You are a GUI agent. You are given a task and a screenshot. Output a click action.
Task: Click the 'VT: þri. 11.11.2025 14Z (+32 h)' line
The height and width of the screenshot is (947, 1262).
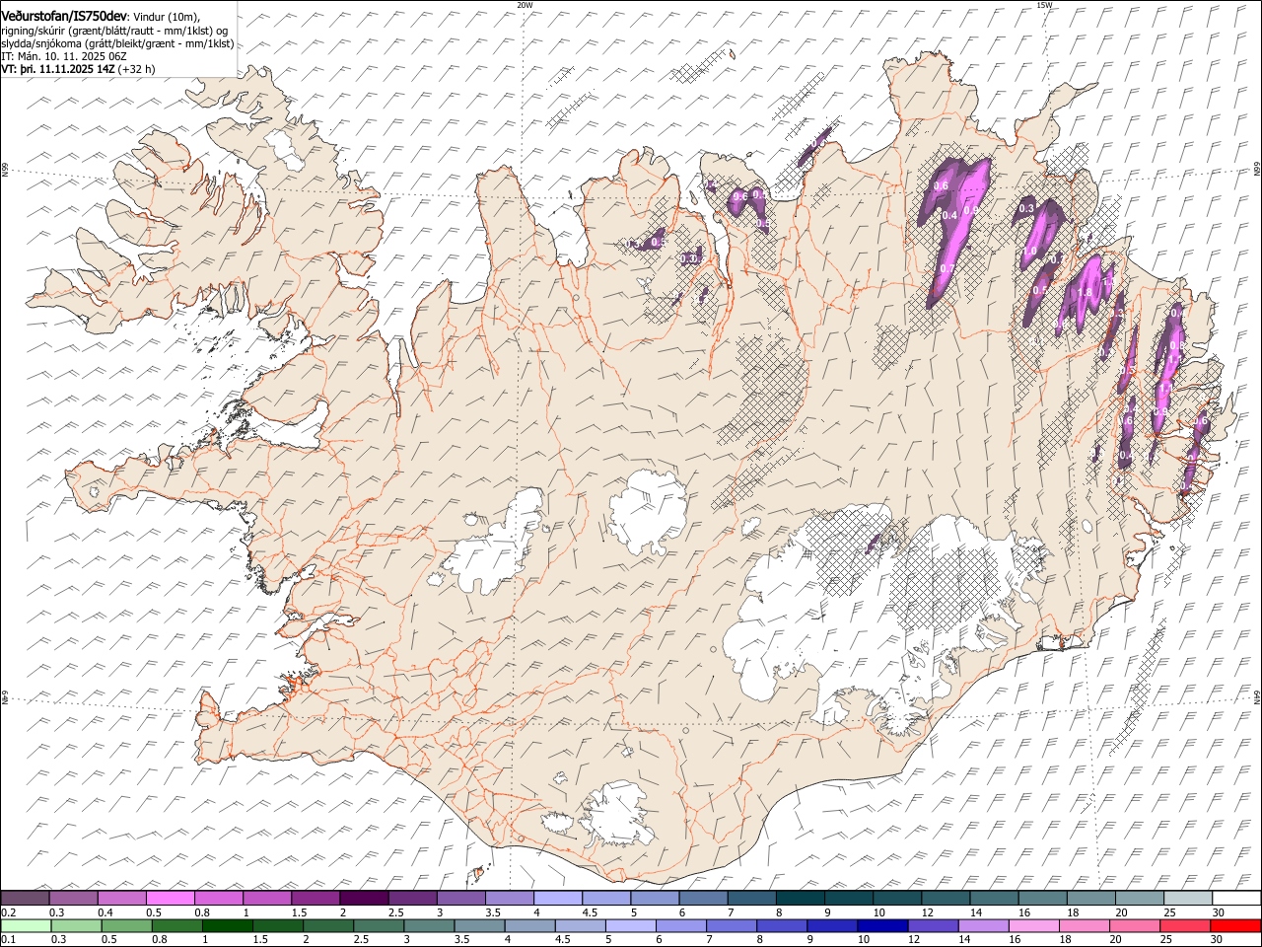tap(78, 69)
